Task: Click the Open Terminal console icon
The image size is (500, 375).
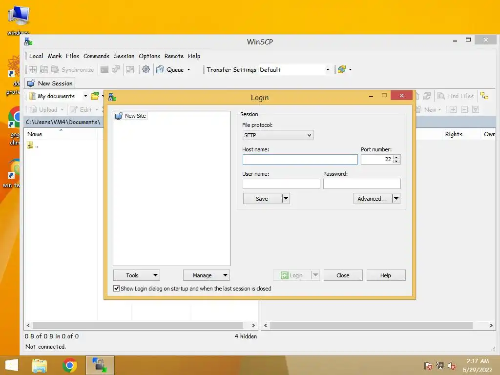Action: pos(104,69)
